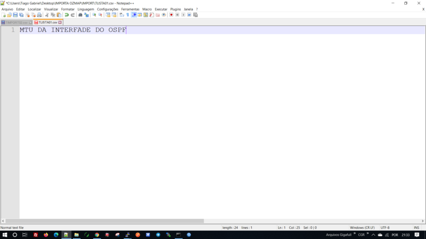Open the Document Map icon
426x239 pixels.
145,15
